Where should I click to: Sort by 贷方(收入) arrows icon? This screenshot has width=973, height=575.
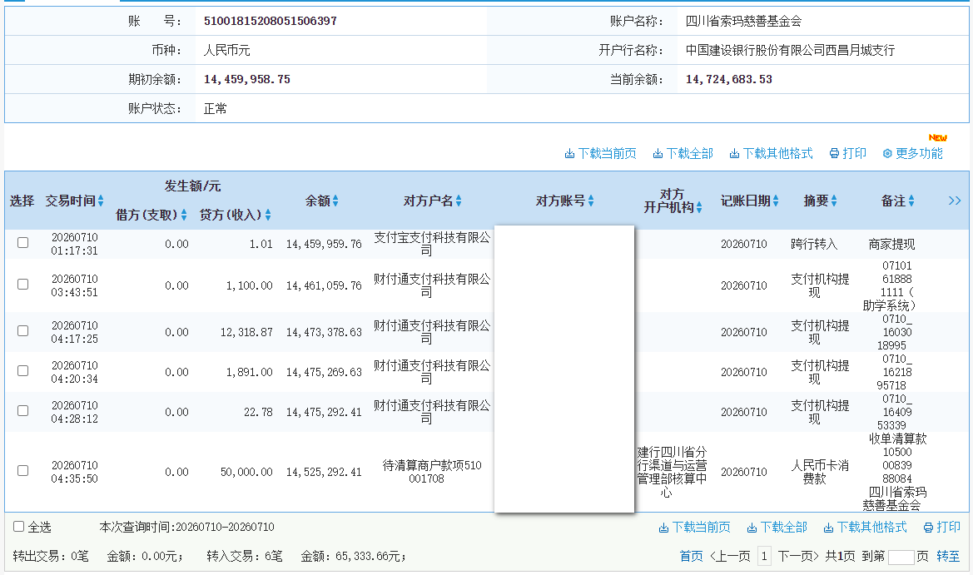(268, 215)
